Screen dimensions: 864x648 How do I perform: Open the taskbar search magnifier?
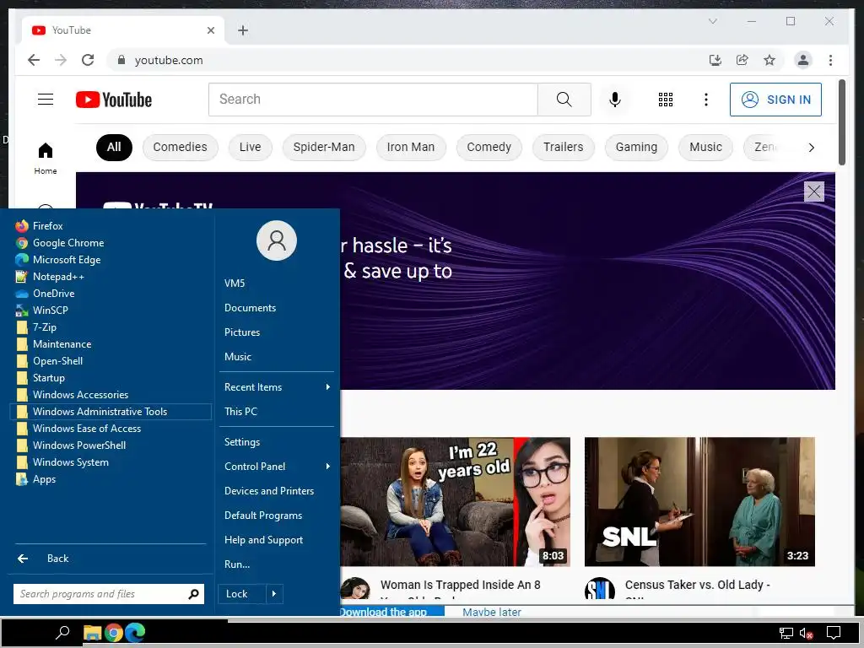[x=62, y=633]
